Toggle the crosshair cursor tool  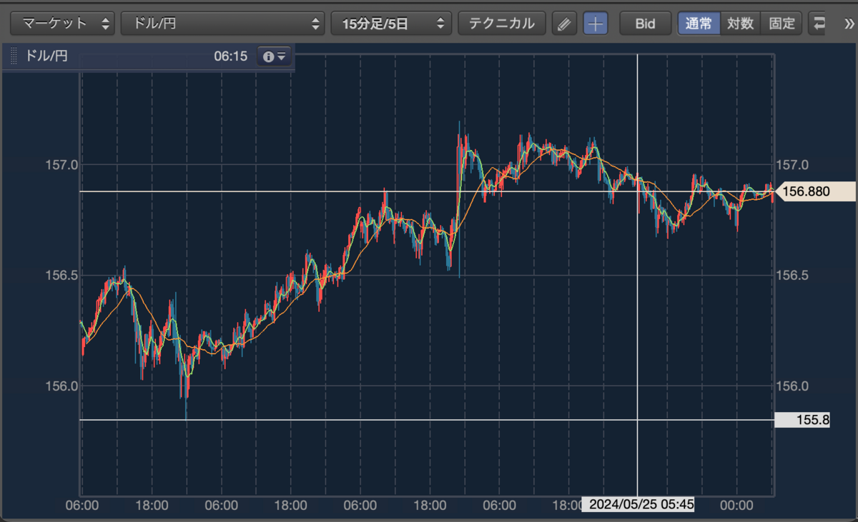tap(595, 24)
